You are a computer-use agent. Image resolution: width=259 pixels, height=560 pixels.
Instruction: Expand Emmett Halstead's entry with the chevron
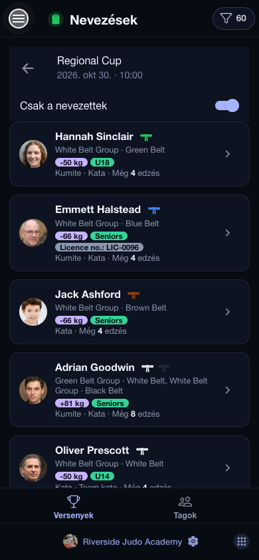(x=228, y=233)
